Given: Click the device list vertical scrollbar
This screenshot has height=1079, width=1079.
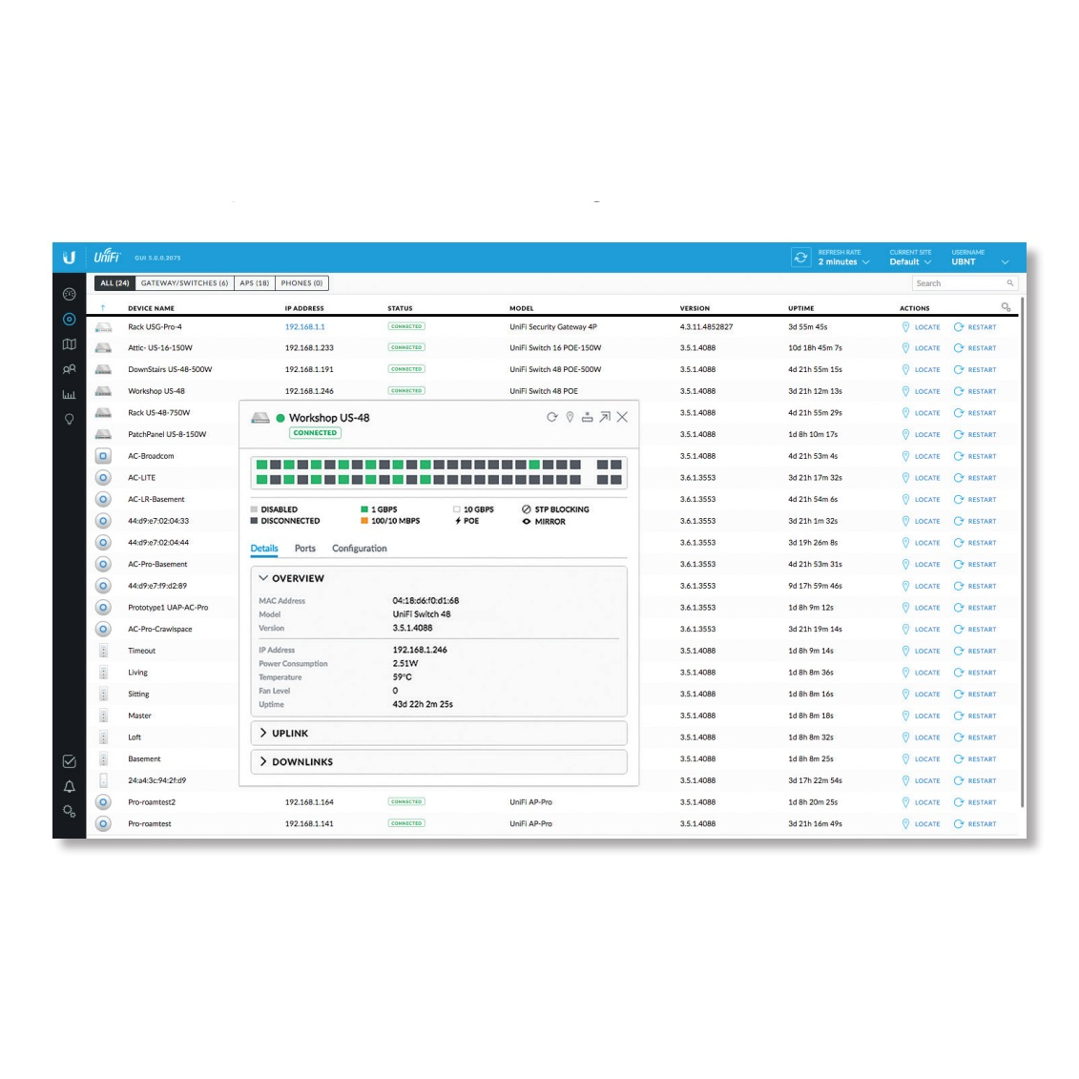Looking at the screenshot, I should click(x=1022, y=552).
